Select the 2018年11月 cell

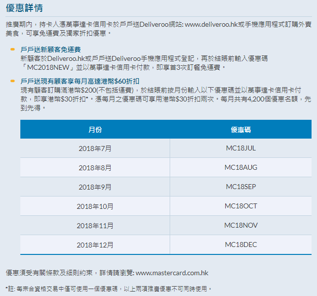point(95,226)
